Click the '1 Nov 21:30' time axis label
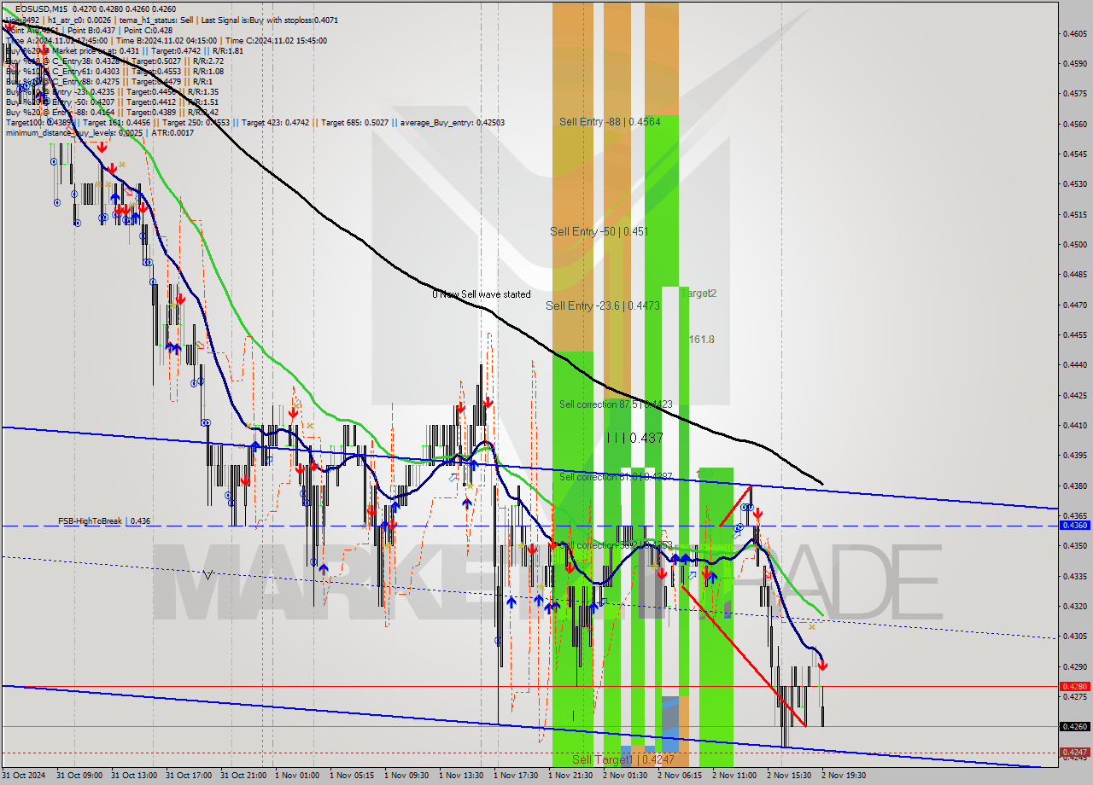The height and width of the screenshot is (785, 1093). click(x=570, y=776)
